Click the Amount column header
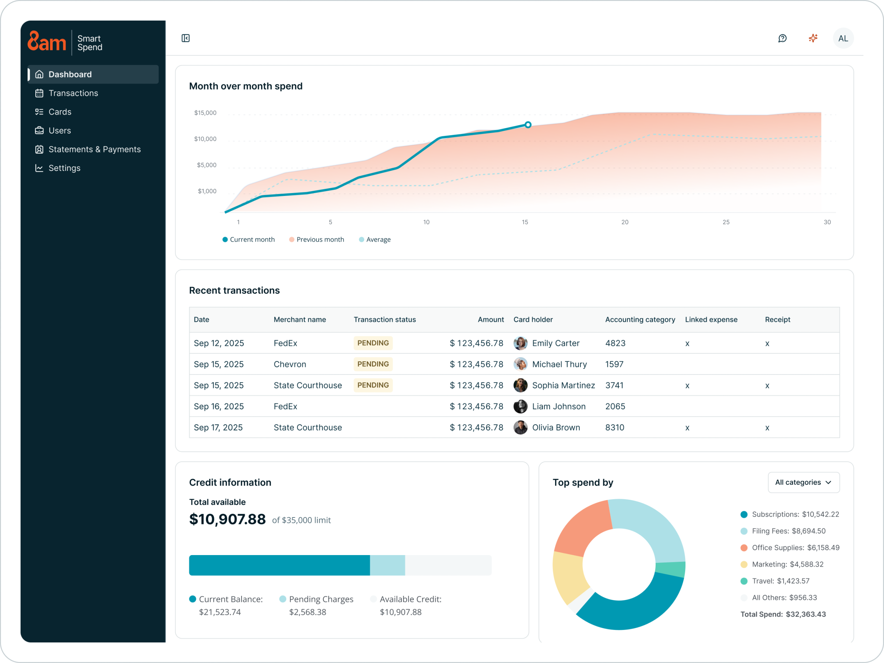The image size is (884, 663). (x=490, y=319)
